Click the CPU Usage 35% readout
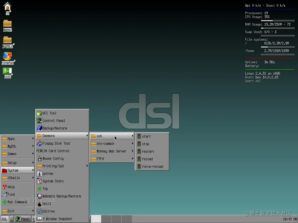 click(x=257, y=17)
